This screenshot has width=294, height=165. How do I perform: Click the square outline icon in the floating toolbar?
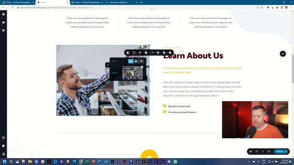click(x=134, y=53)
